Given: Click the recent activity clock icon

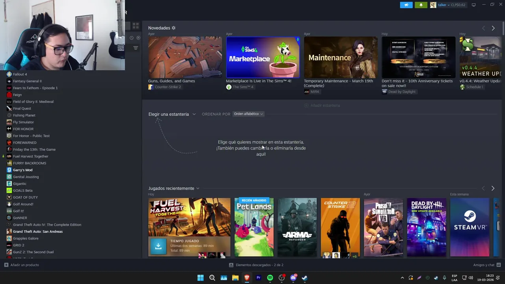Looking at the screenshot, I should [x=132, y=38].
